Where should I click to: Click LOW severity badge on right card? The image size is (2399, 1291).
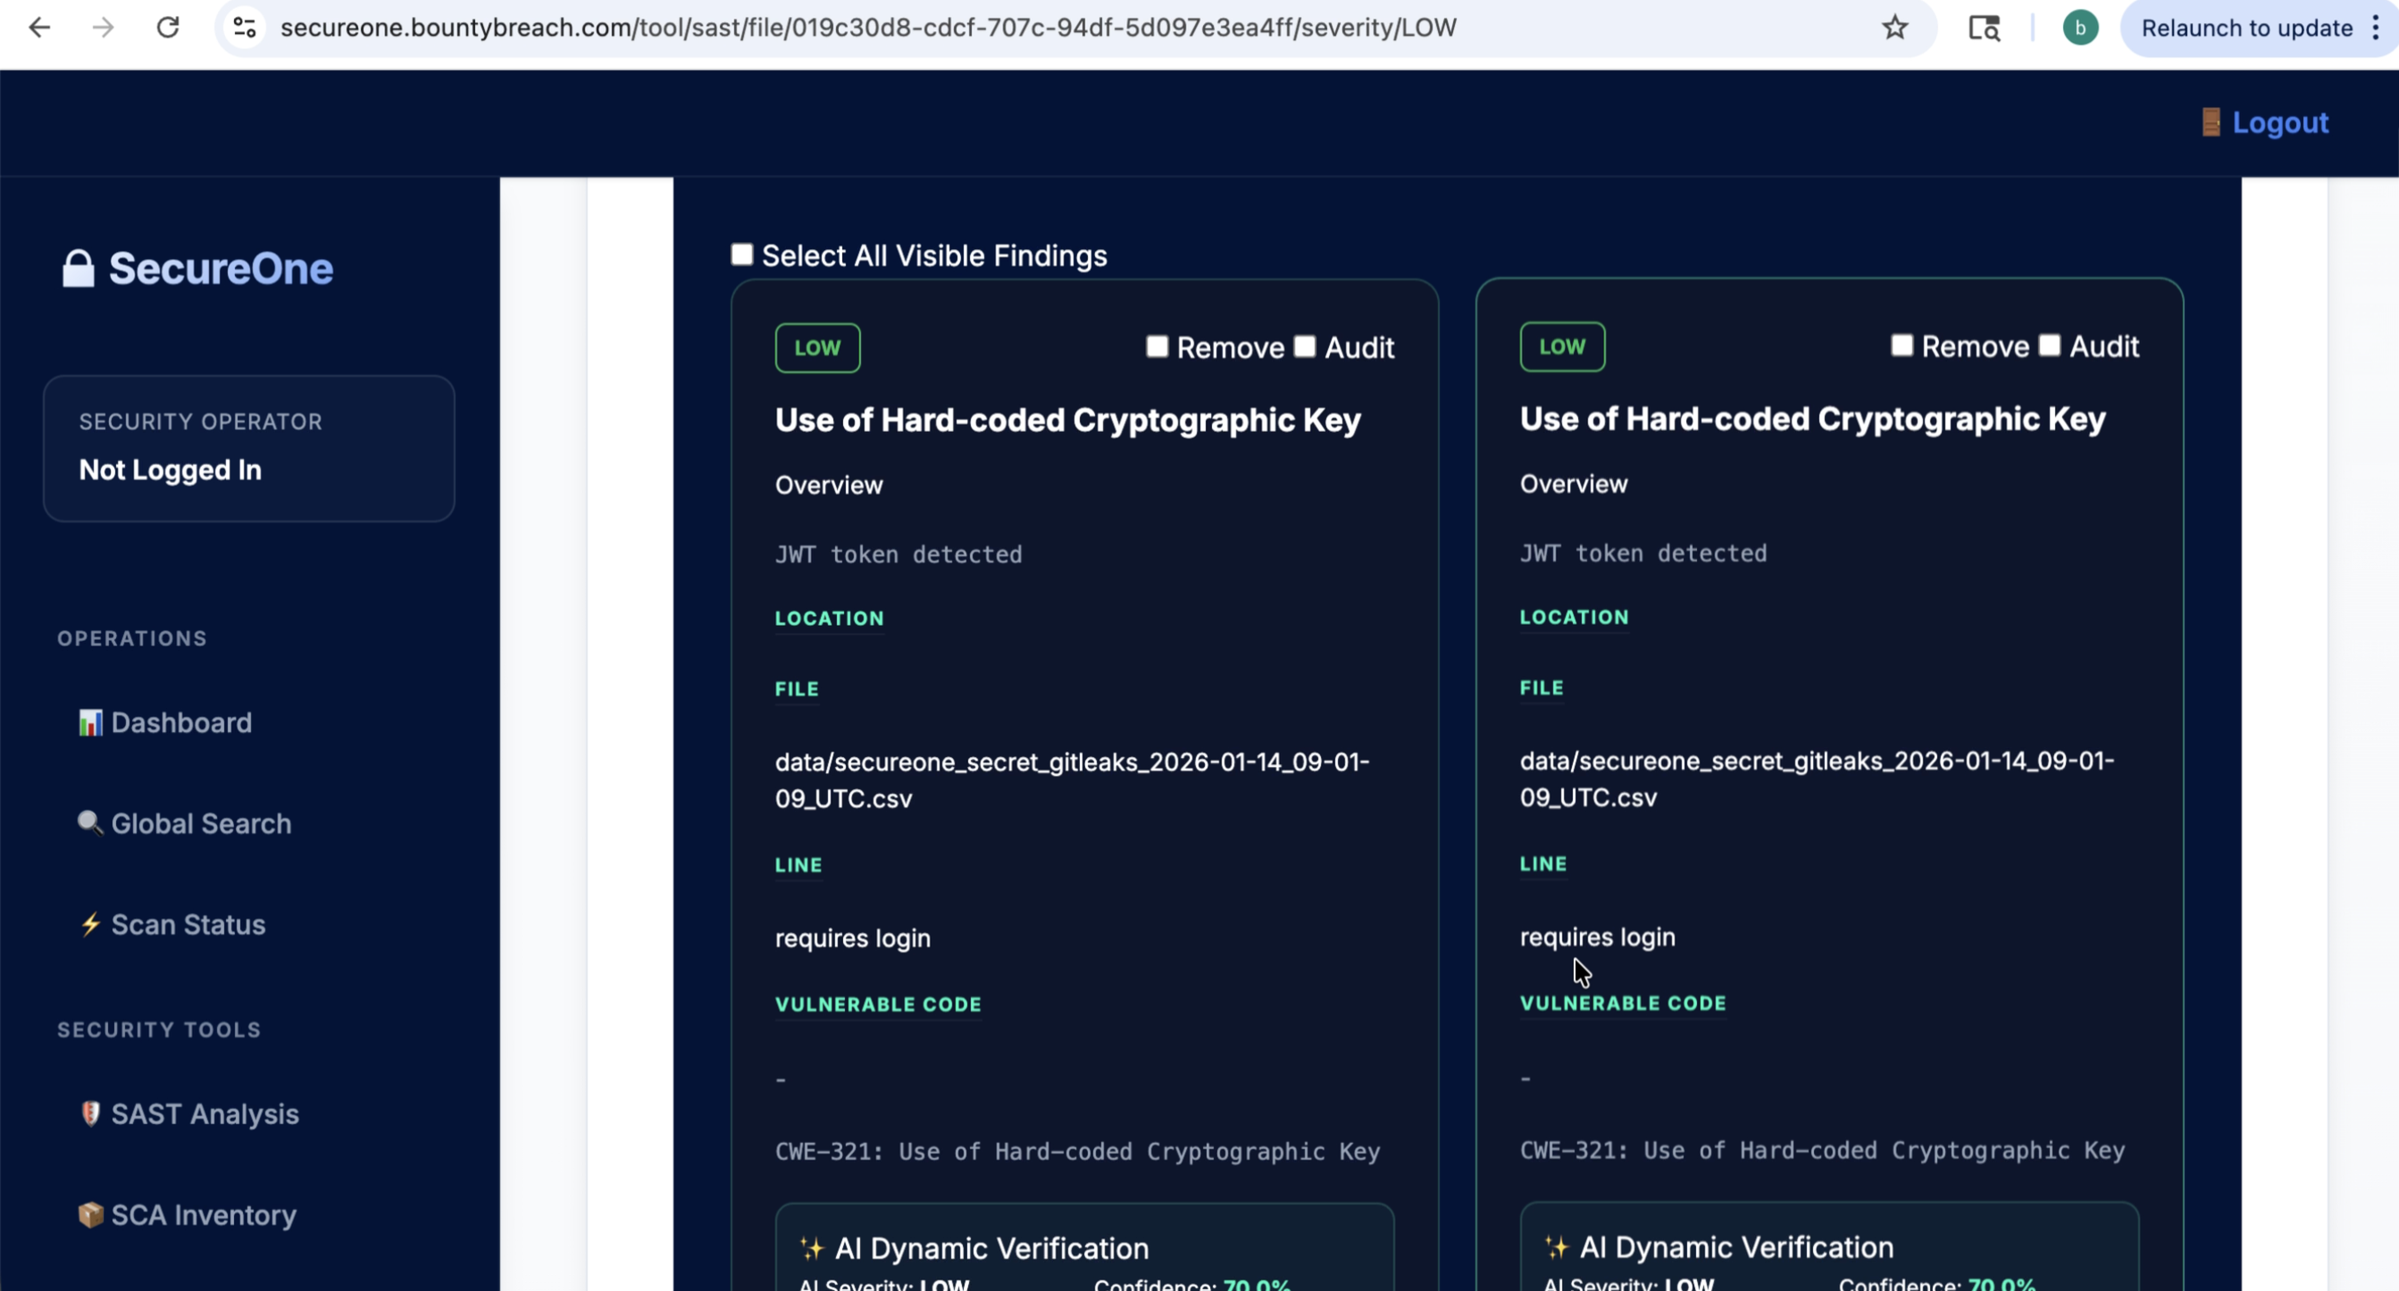(1562, 346)
